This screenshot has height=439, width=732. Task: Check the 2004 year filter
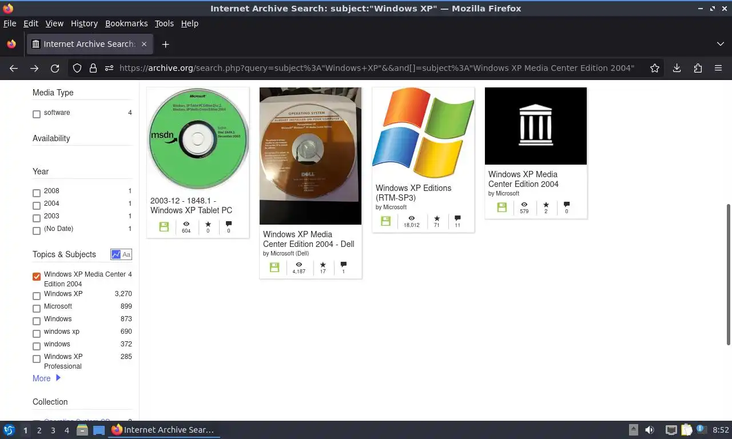coord(37,206)
